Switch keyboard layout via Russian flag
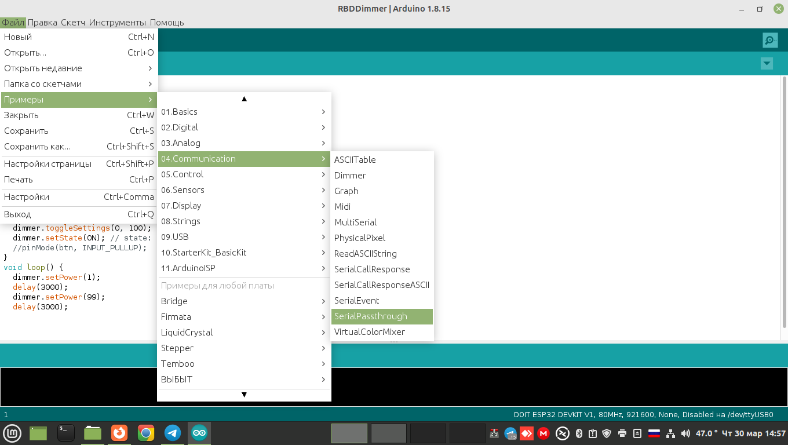The height and width of the screenshot is (445, 788). point(654,433)
